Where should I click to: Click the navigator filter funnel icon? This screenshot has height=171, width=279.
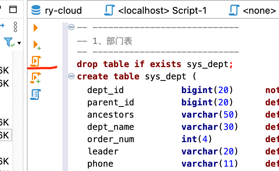click(9, 43)
